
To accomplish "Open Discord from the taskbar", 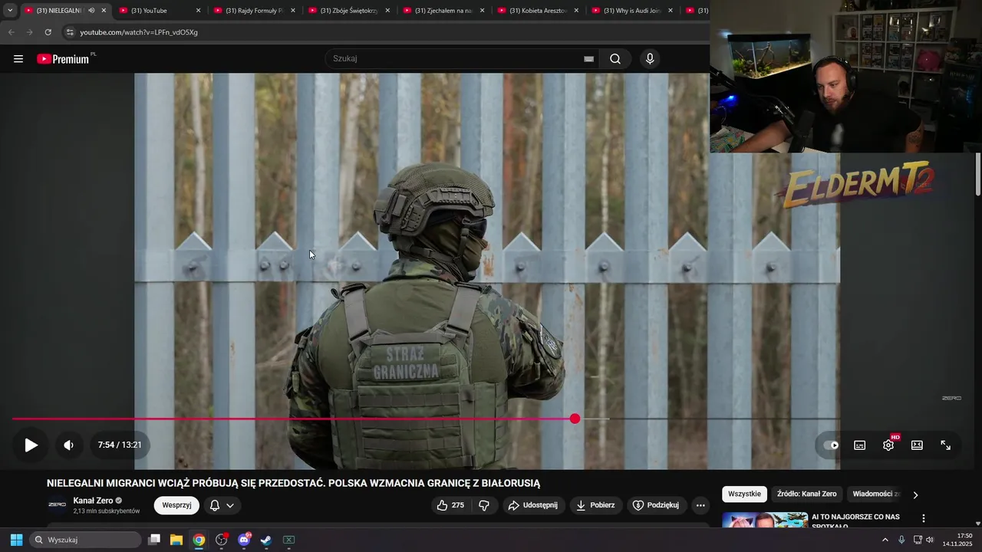I will pyautogui.click(x=244, y=540).
